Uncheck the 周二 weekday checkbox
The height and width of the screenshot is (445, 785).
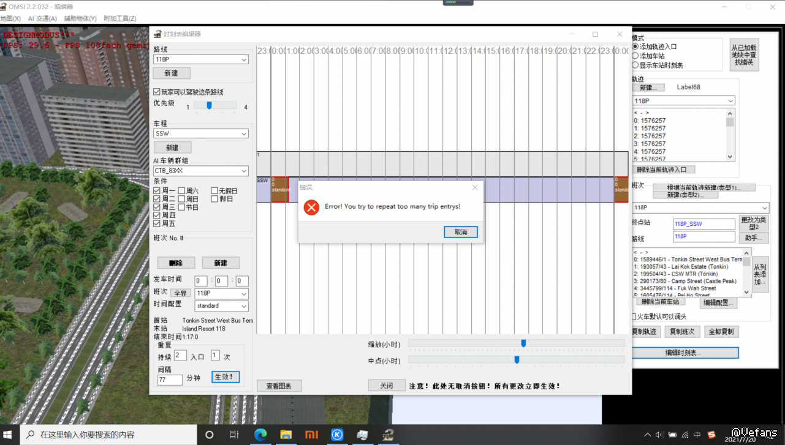[157, 199]
